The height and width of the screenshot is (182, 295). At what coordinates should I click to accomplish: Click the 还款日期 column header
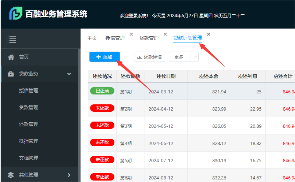pyautogui.click(x=166, y=77)
